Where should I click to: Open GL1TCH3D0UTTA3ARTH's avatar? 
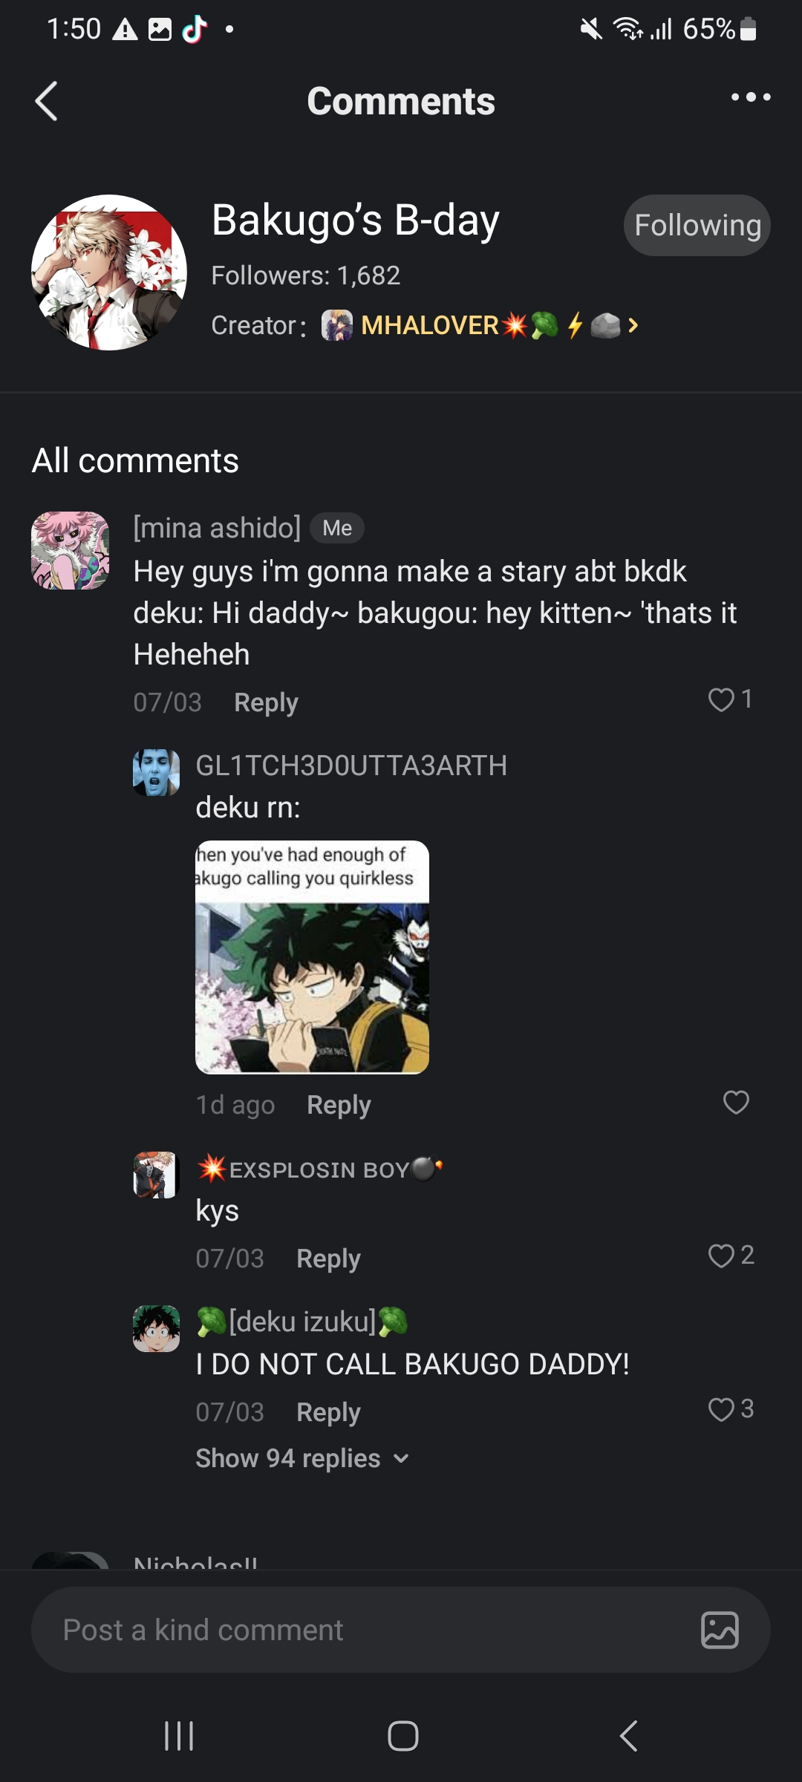pos(156,772)
